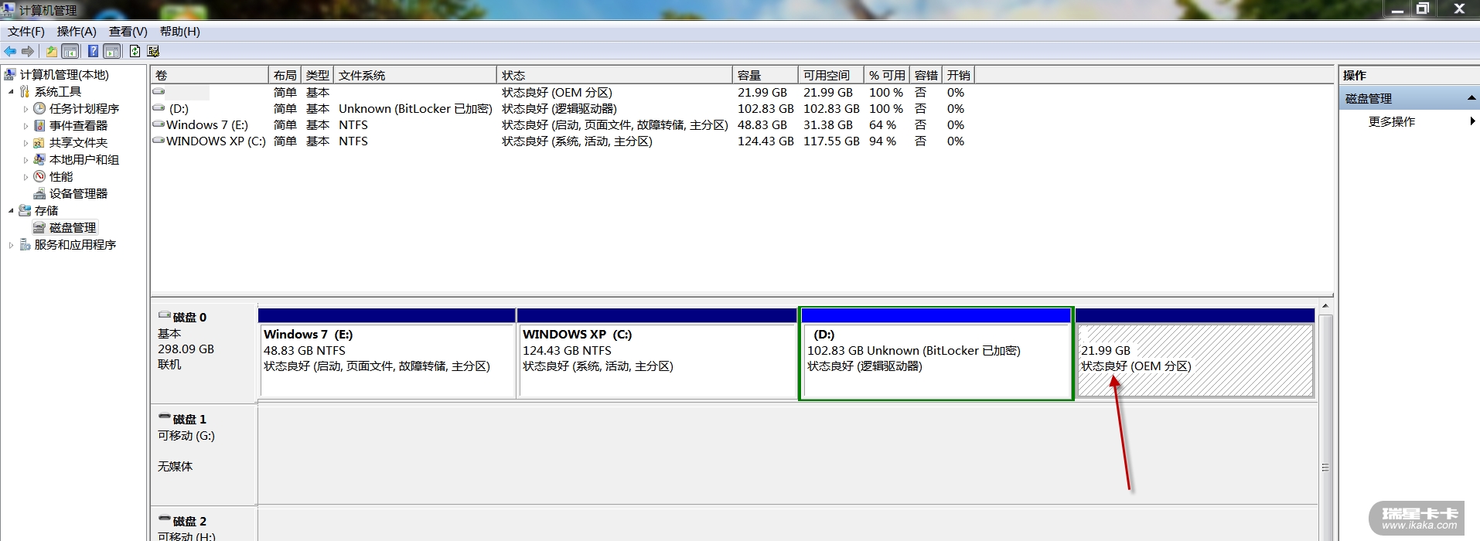Expand the 性能 node
Screen dimensions: 1480x541
pyautogui.click(x=26, y=177)
